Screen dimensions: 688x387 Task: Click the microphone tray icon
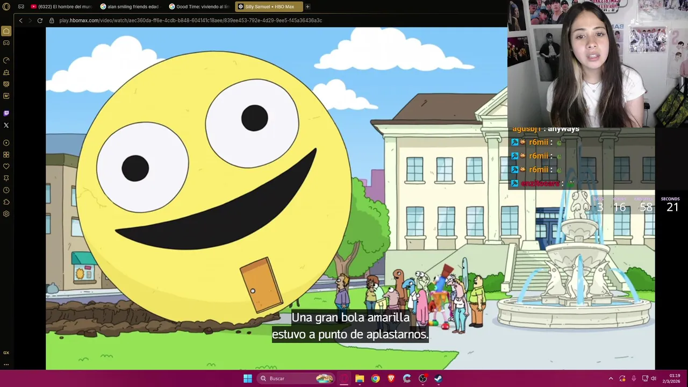(634, 378)
